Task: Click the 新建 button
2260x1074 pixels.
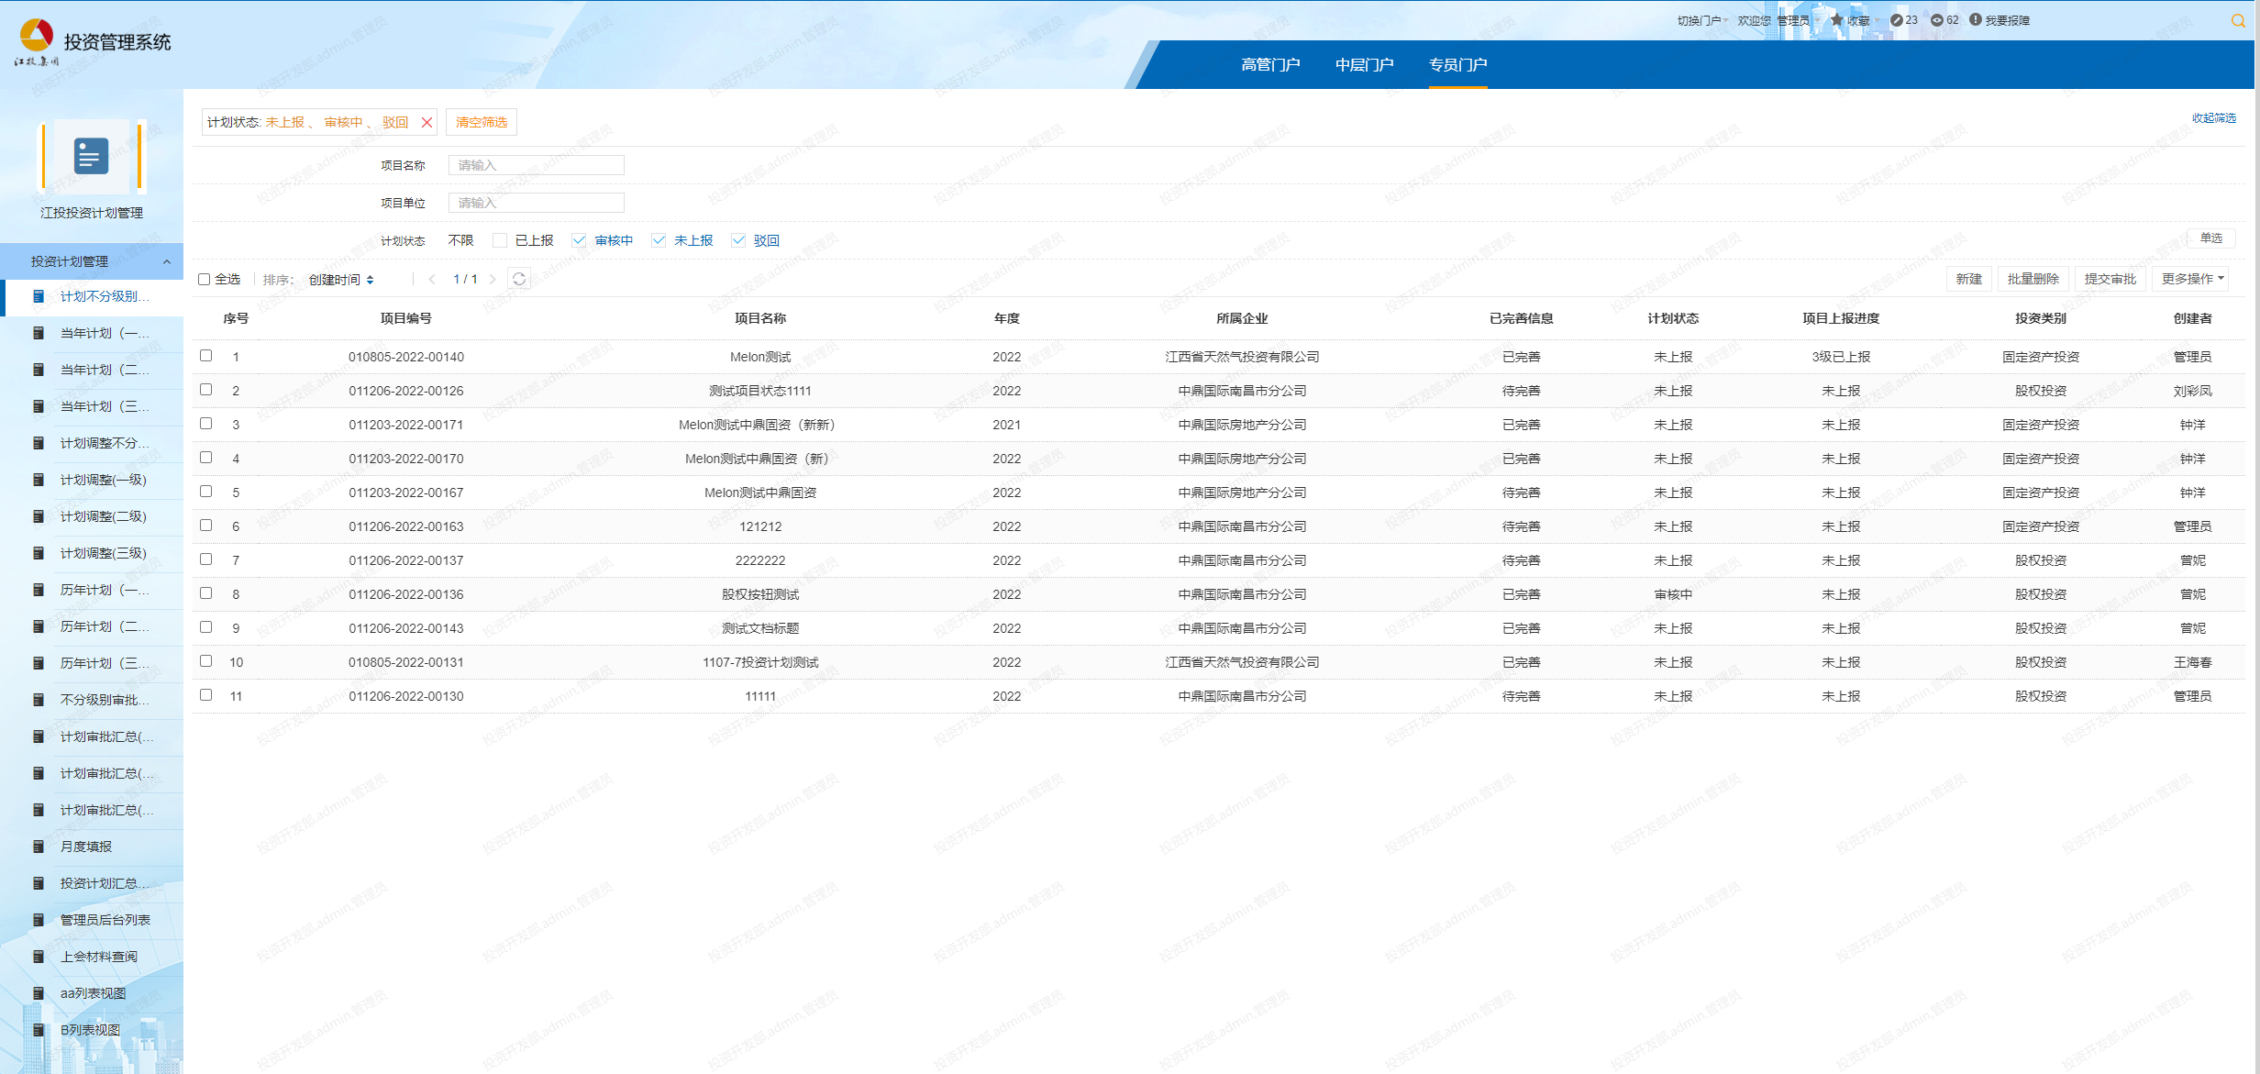Action: (1968, 279)
